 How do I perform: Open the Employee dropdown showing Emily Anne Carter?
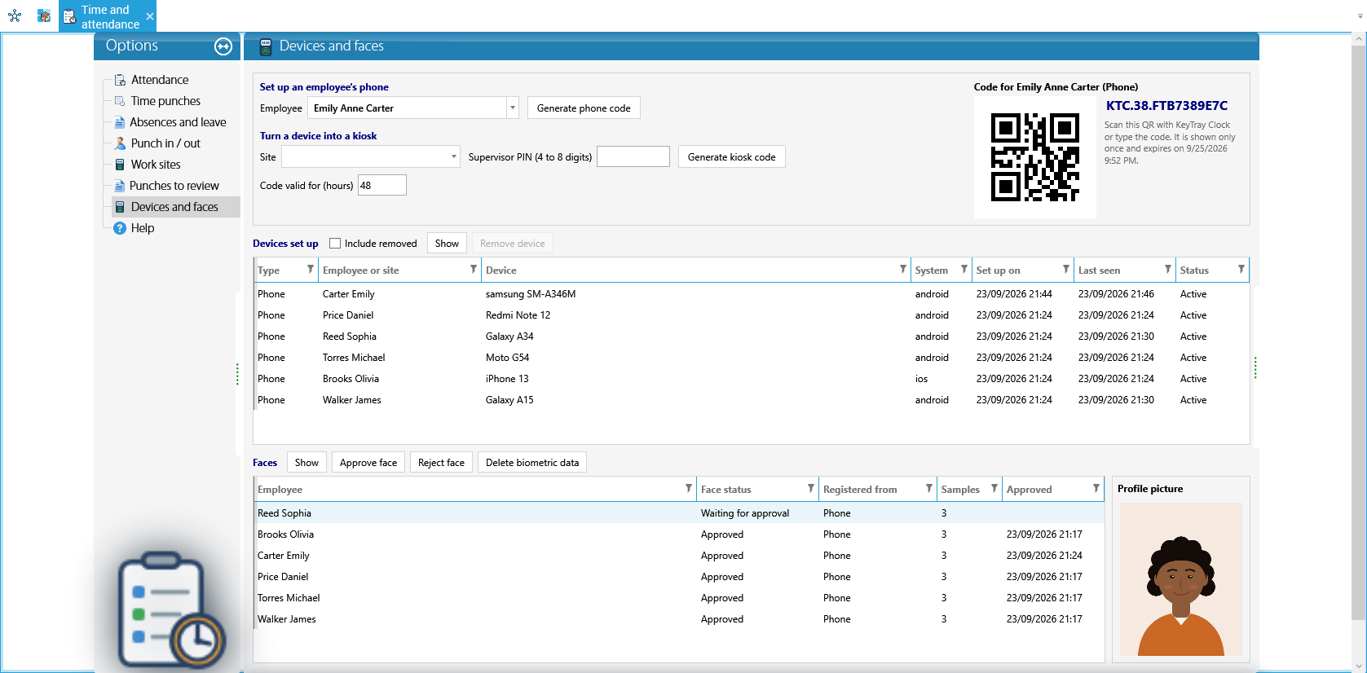(x=513, y=108)
